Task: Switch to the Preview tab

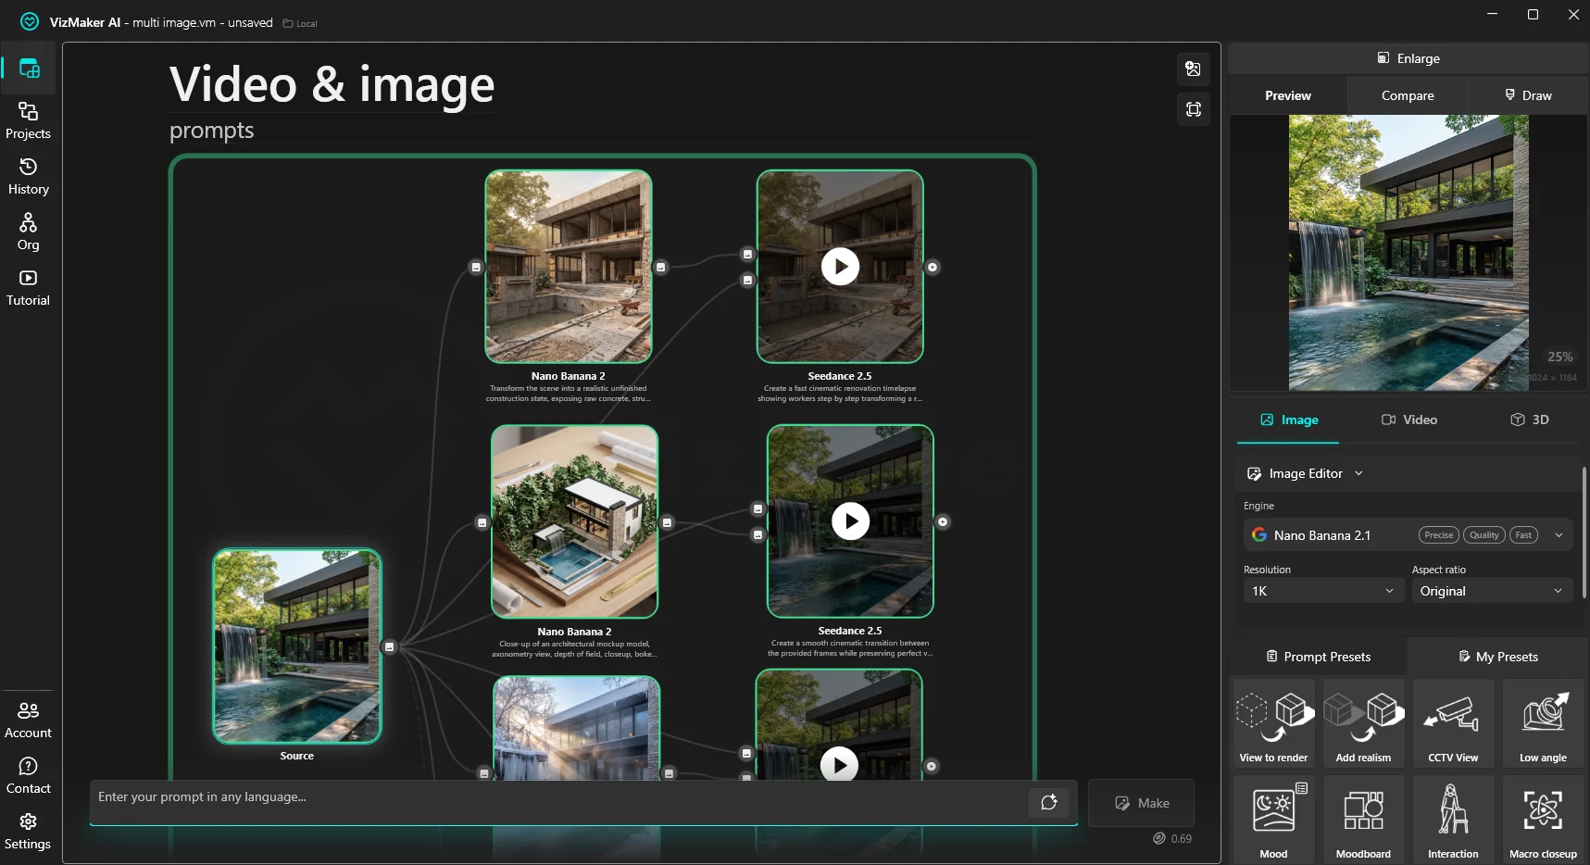Action: coord(1288,95)
